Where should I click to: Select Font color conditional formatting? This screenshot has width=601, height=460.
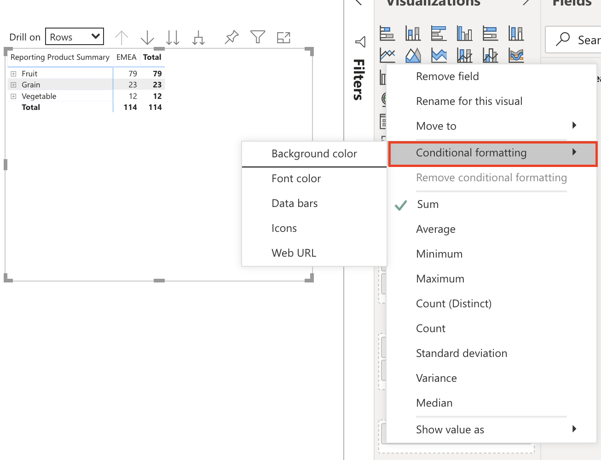point(314,178)
